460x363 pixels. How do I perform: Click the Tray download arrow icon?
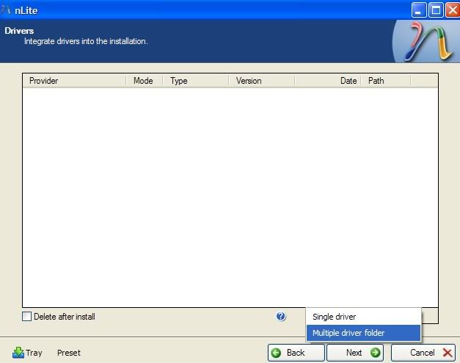18,353
